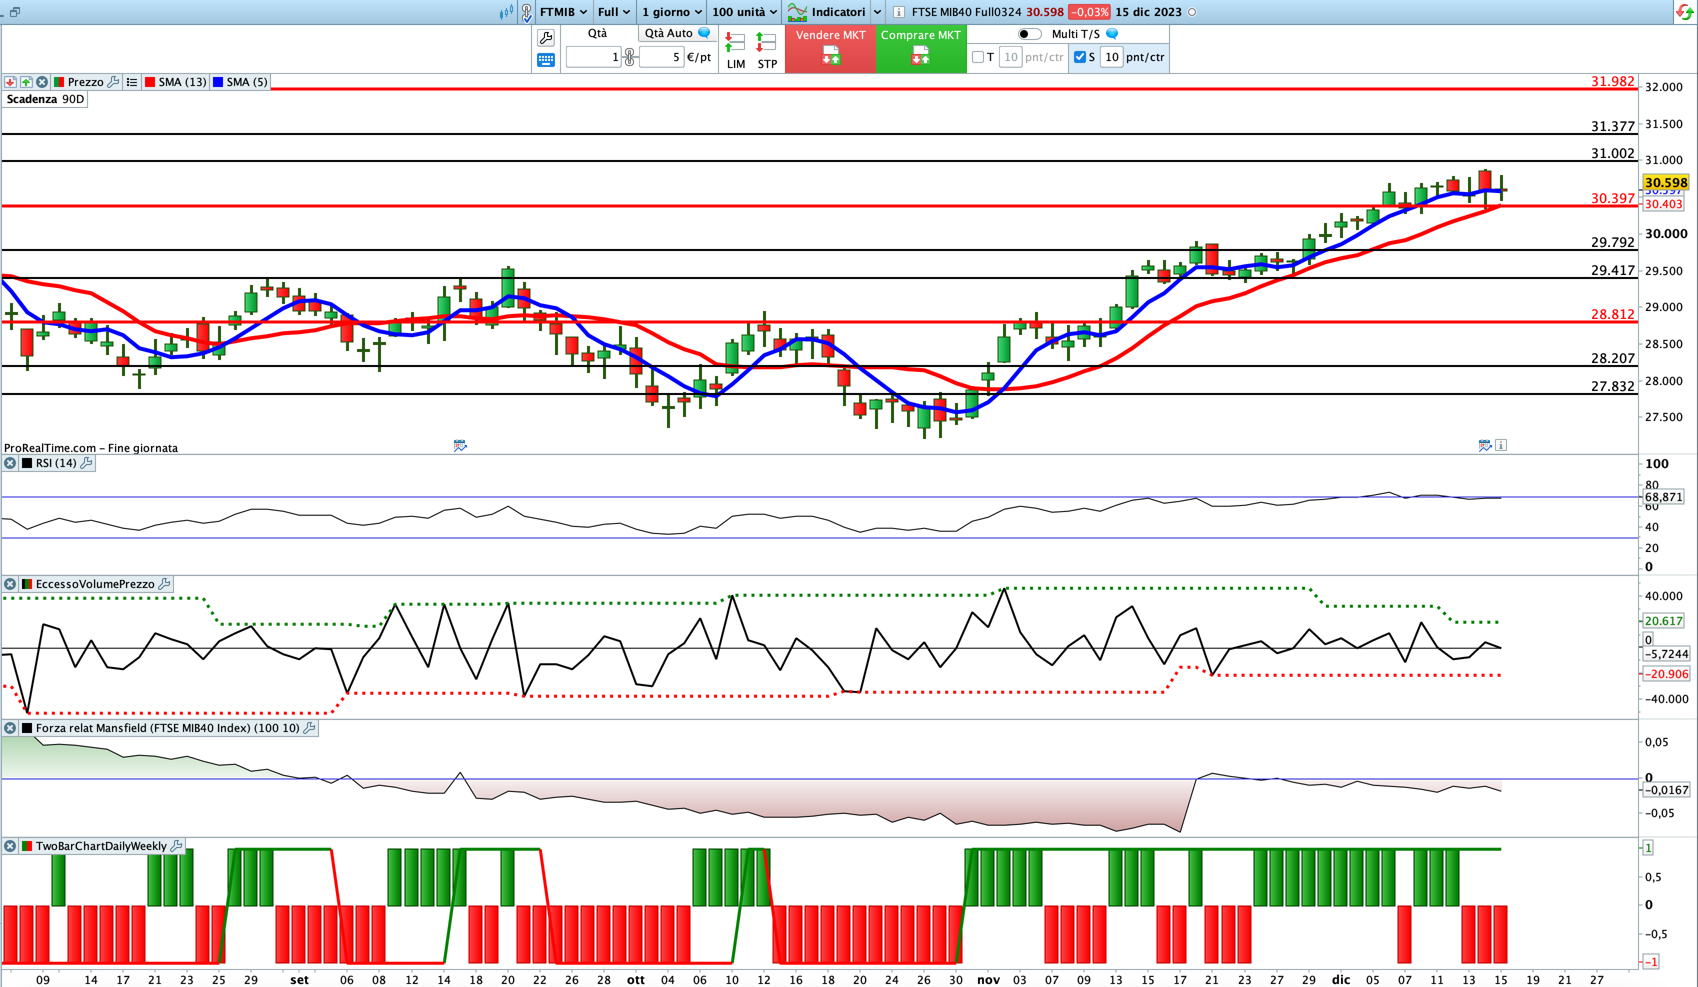Click the €/pt value input field
Image resolution: width=1698 pixels, height=987 pixels.
(x=661, y=57)
